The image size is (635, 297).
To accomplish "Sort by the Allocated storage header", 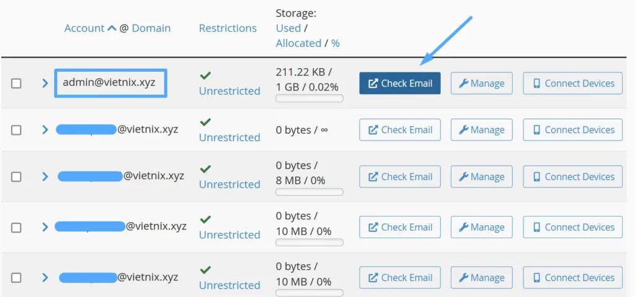I will tap(298, 43).
